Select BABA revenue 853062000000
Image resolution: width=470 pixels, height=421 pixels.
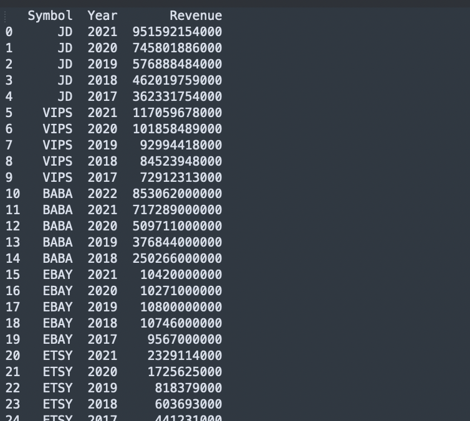pos(177,194)
